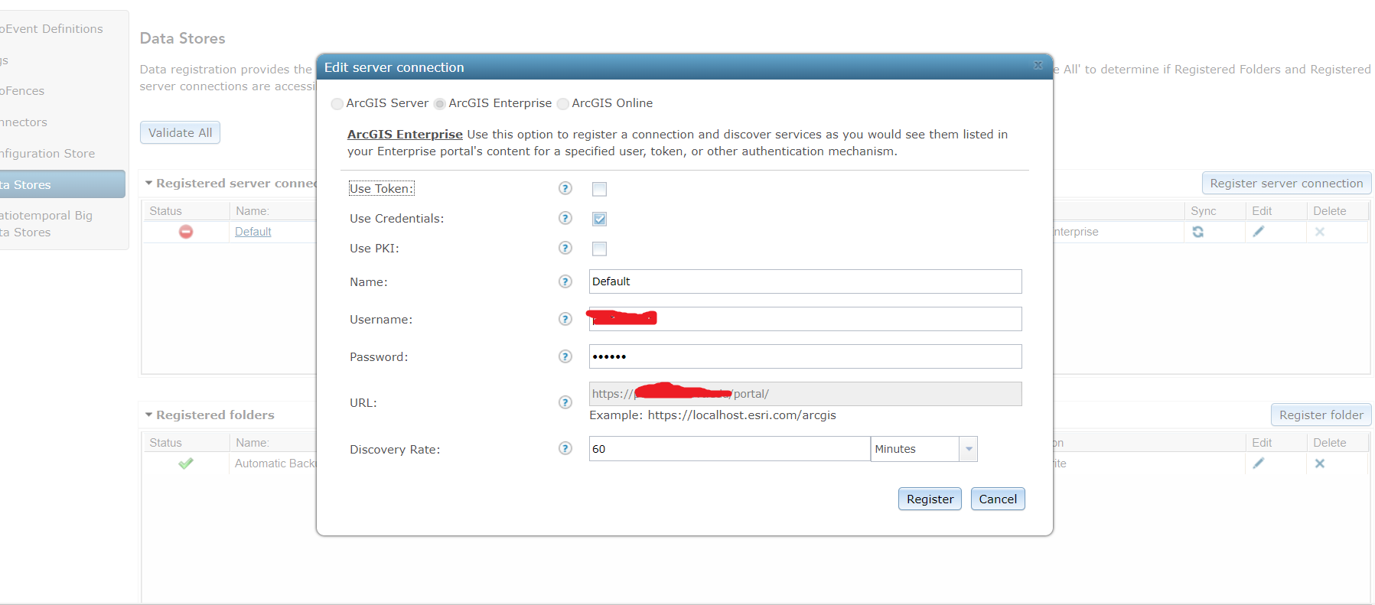This screenshot has height=605, width=1375.
Task: Delete the Automatic Backup registered folder
Action: pos(1320,464)
